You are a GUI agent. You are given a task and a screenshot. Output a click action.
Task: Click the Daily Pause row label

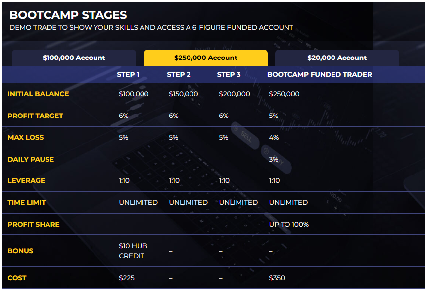31,159
